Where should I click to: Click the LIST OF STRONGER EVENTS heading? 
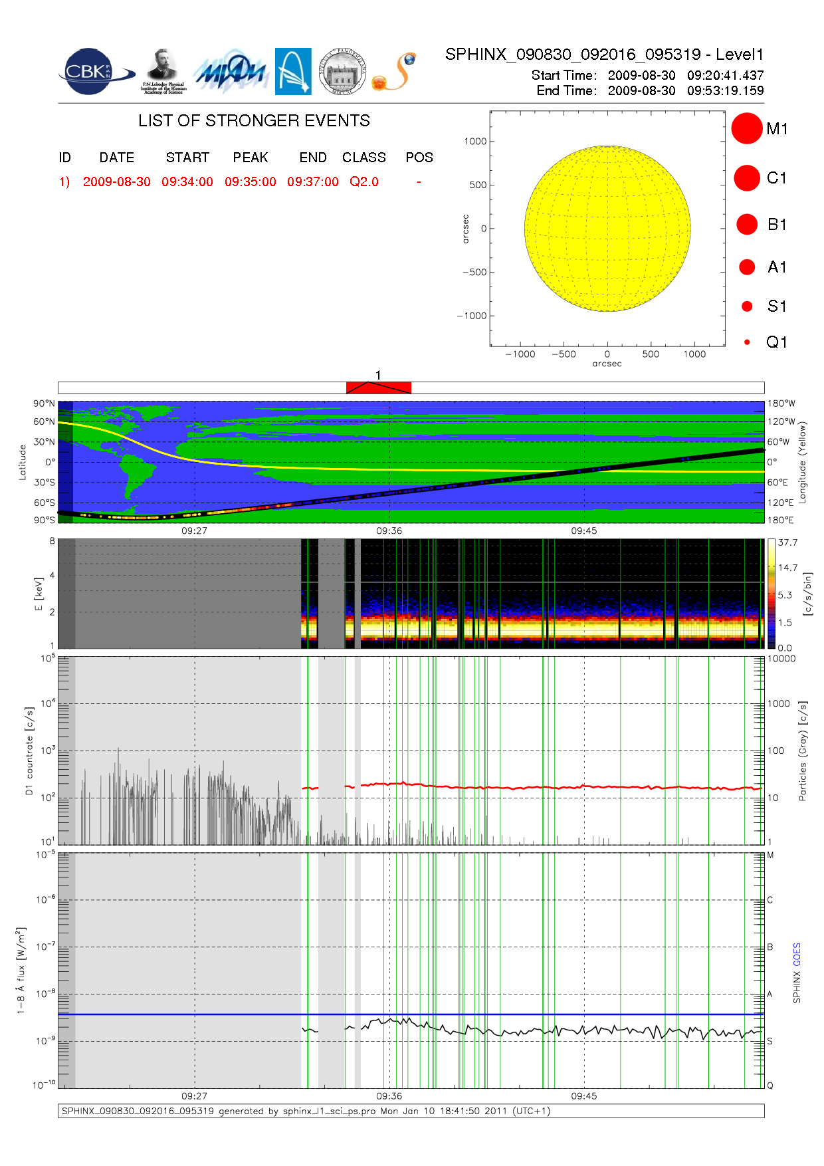point(254,120)
